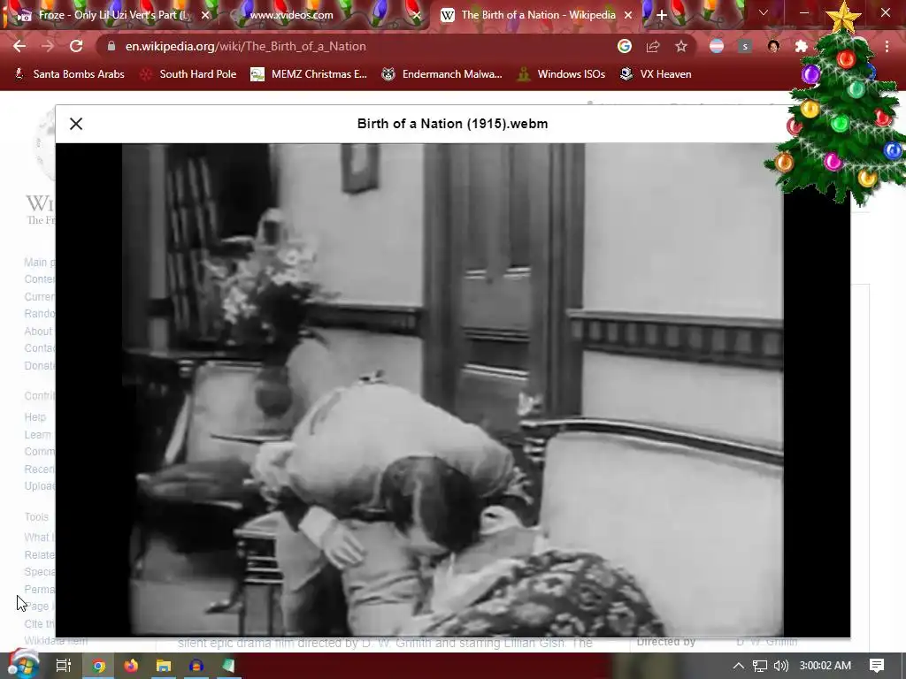The image size is (906, 679).
Task: Open the MEMZ Christmas bookmark
Action: [309, 74]
